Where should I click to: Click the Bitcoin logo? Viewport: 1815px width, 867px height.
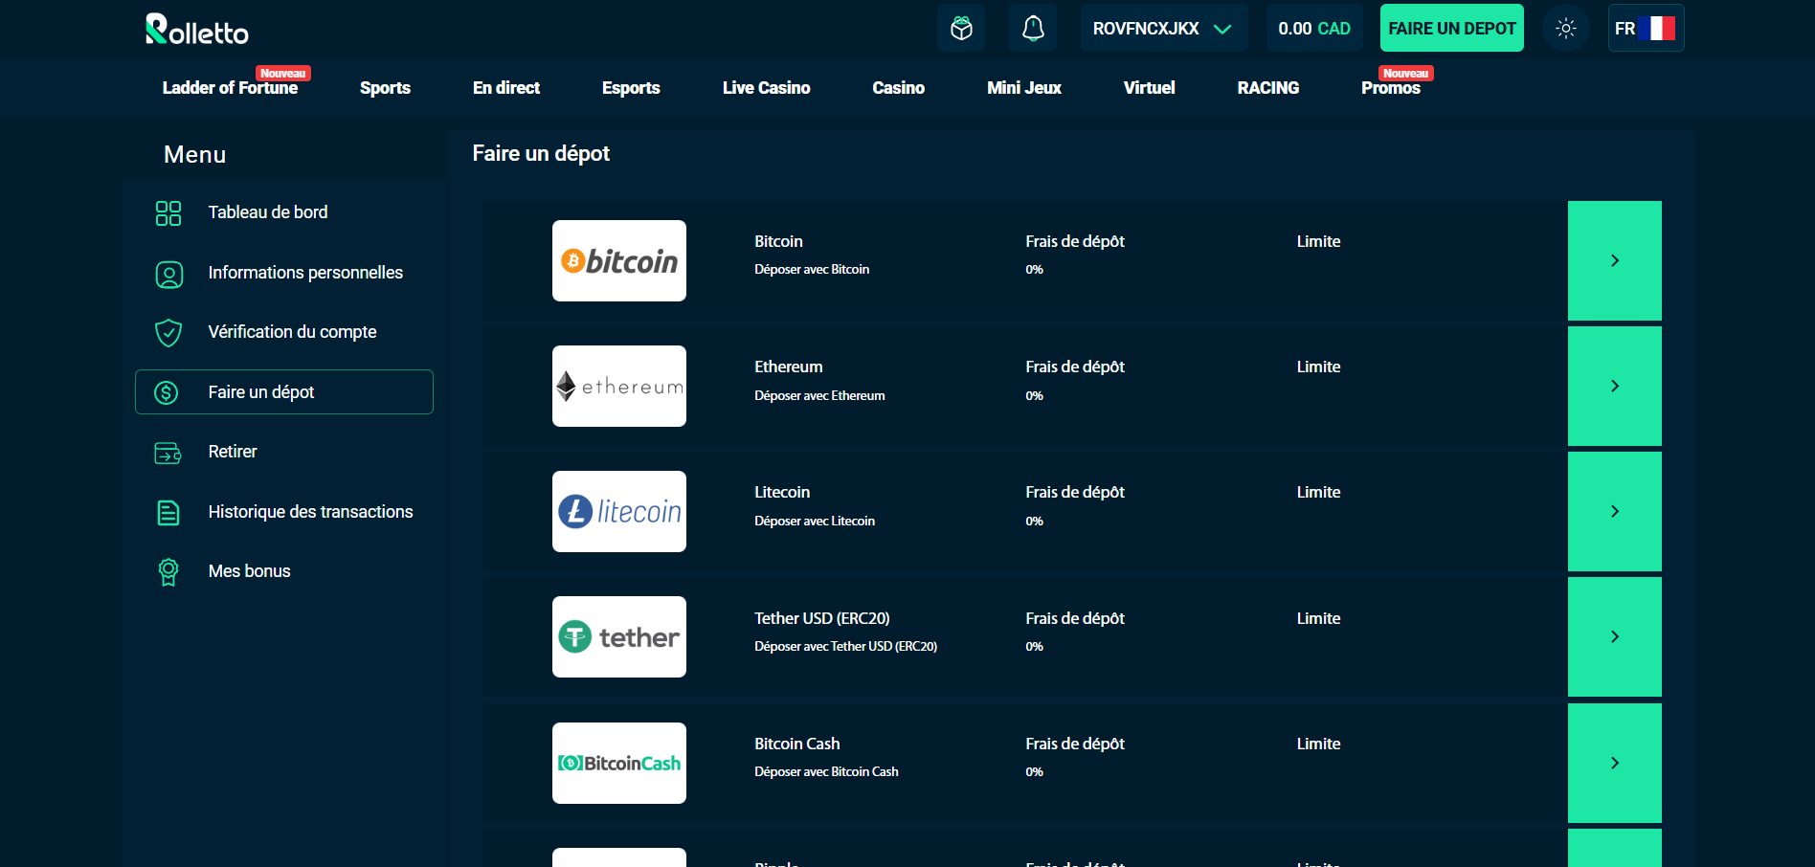(x=619, y=260)
